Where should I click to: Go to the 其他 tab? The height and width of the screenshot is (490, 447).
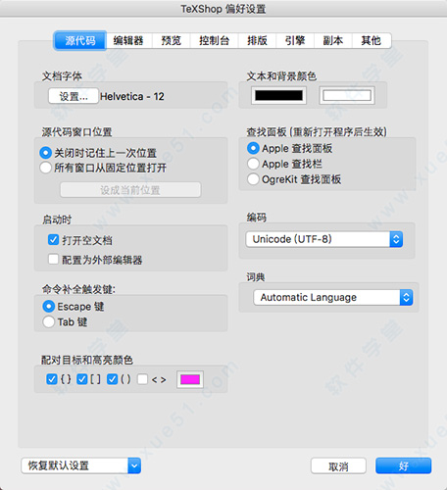tap(372, 40)
